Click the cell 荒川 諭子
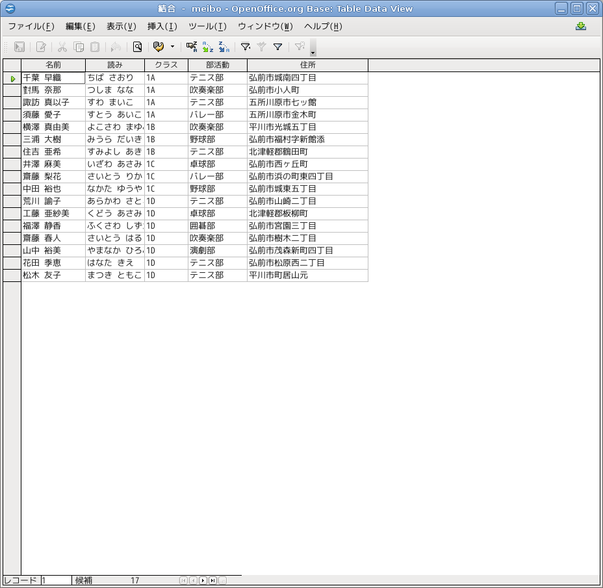The image size is (603, 588). click(x=53, y=201)
